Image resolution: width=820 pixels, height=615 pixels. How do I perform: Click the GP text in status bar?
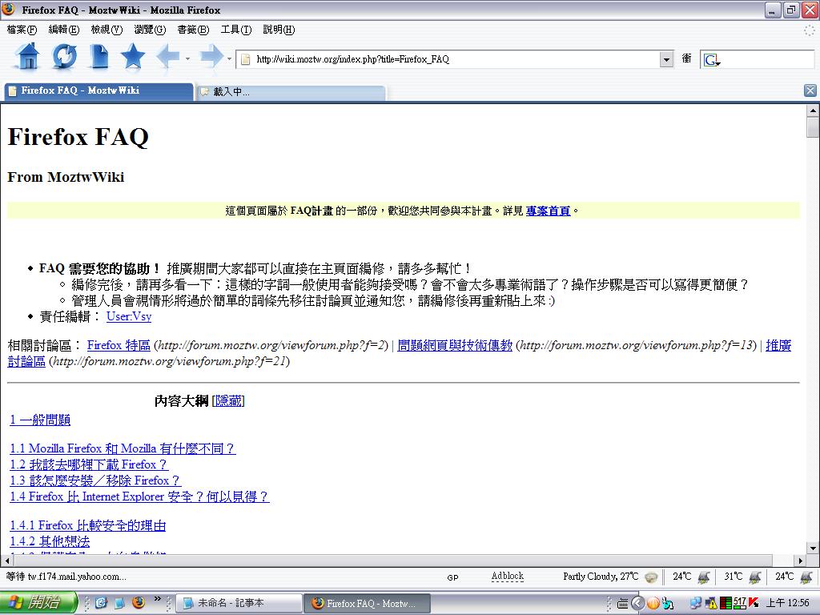pos(453,577)
